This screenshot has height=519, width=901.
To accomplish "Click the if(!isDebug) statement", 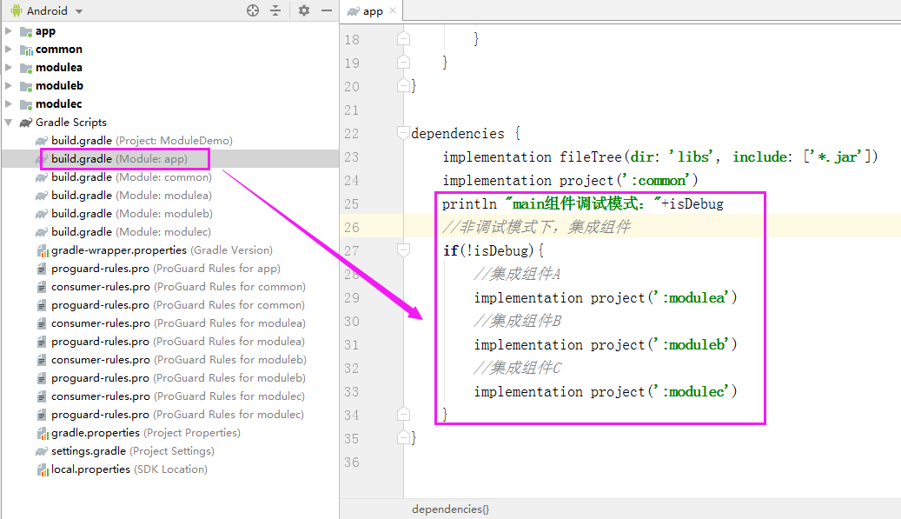I will tap(494, 250).
